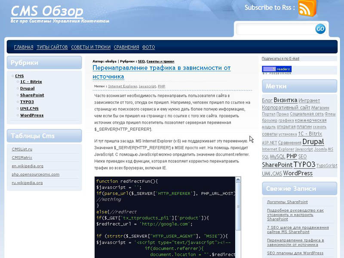The width and height of the screenshot is (344, 258).
Task: Open recent post SEO плагины для WordPress
Action: (x=295, y=253)
